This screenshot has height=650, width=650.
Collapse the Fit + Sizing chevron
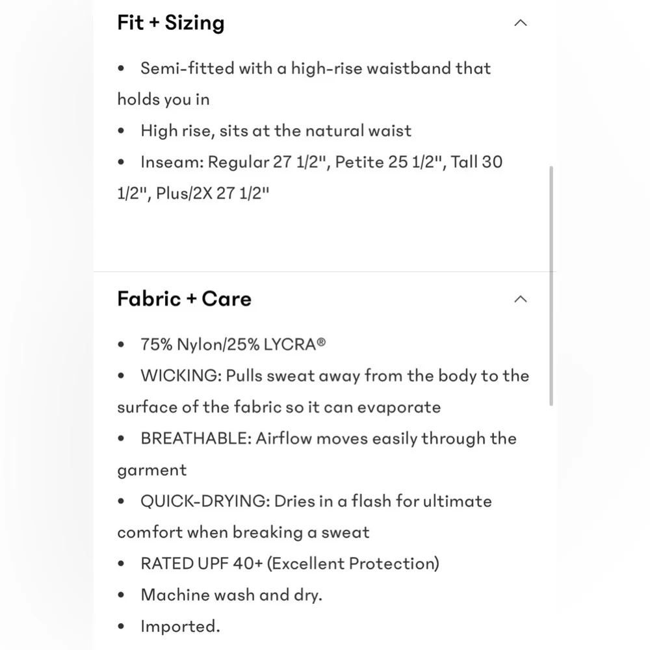pyautogui.click(x=520, y=23)
